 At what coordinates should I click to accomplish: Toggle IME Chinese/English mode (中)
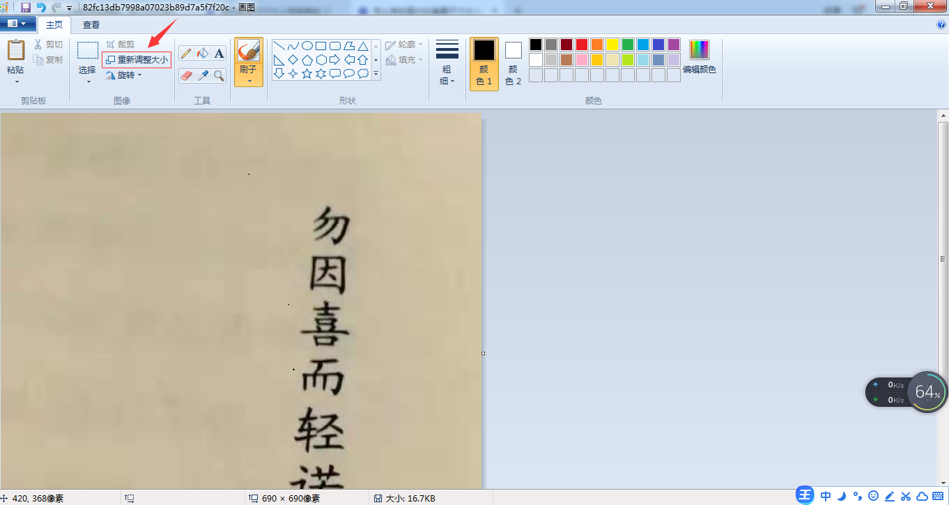click(826, 496)
